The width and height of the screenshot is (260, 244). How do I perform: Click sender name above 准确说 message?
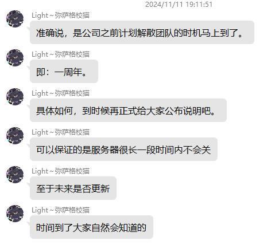click(60, 15)
